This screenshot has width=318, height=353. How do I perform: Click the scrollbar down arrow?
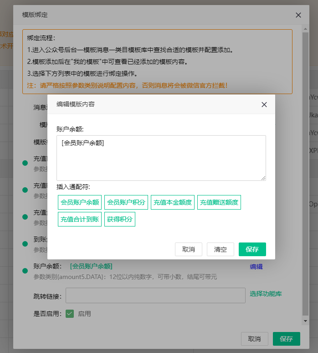[305, 321]
